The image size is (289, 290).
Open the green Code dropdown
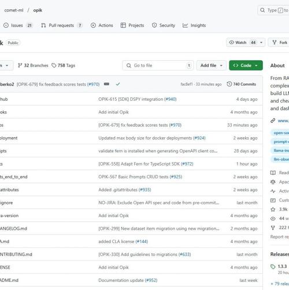pos(246,65)
